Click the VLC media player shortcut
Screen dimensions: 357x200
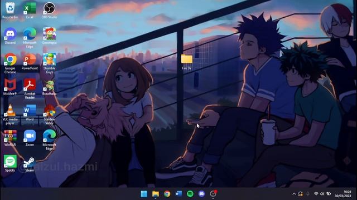pos(10,114)
